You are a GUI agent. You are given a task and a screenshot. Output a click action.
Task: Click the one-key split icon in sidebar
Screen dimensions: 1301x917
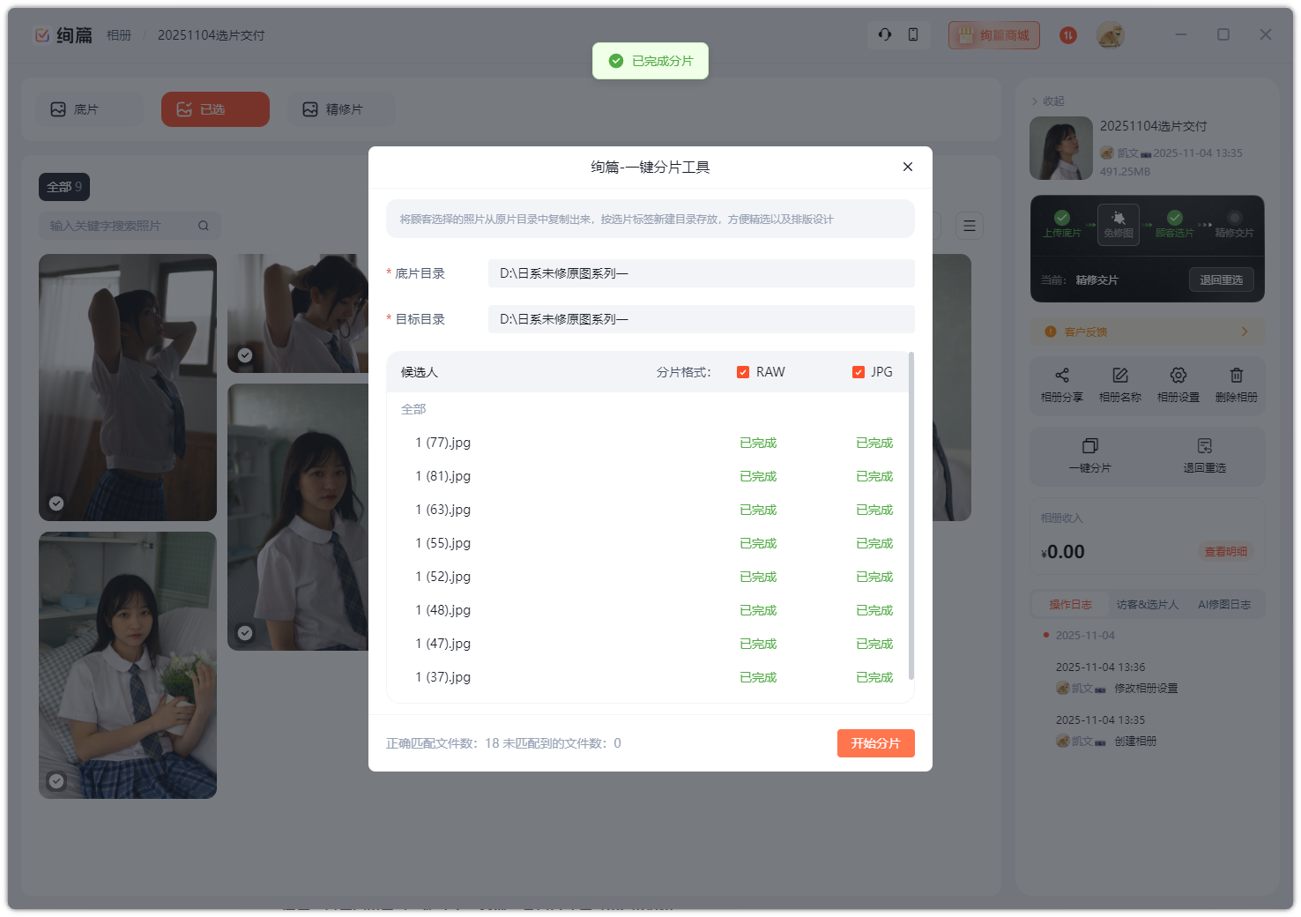(x=1089, y=446)
